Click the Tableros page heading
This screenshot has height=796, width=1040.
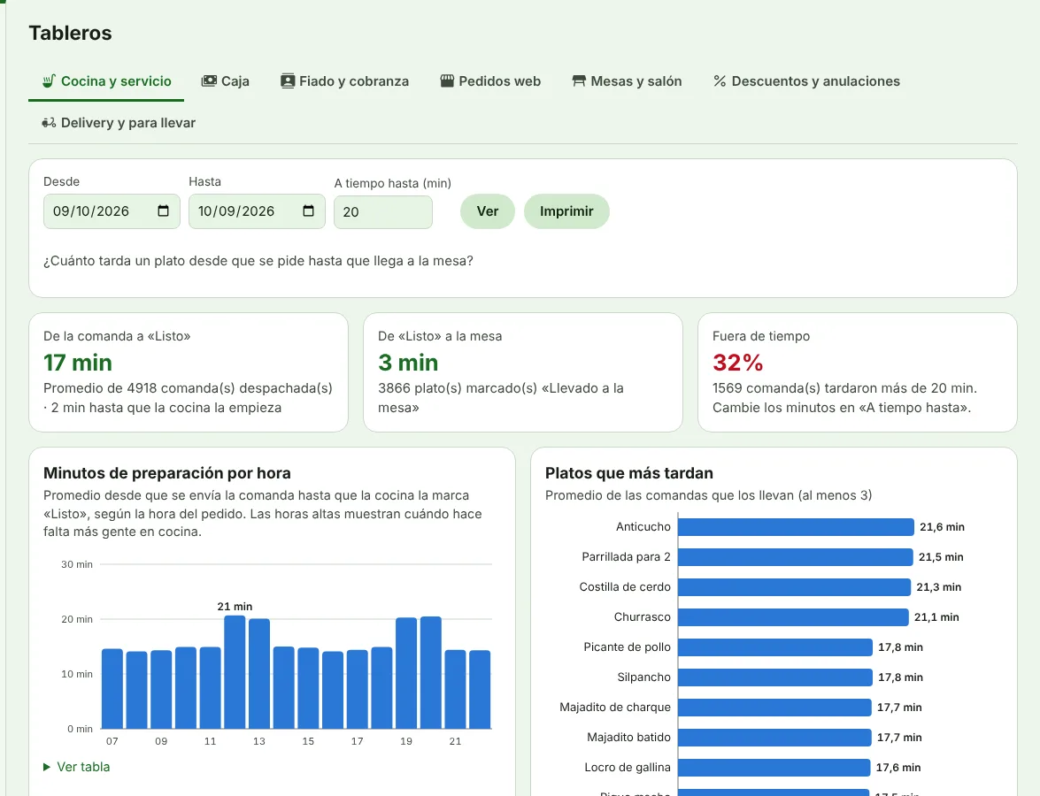[x=70, y=33]
